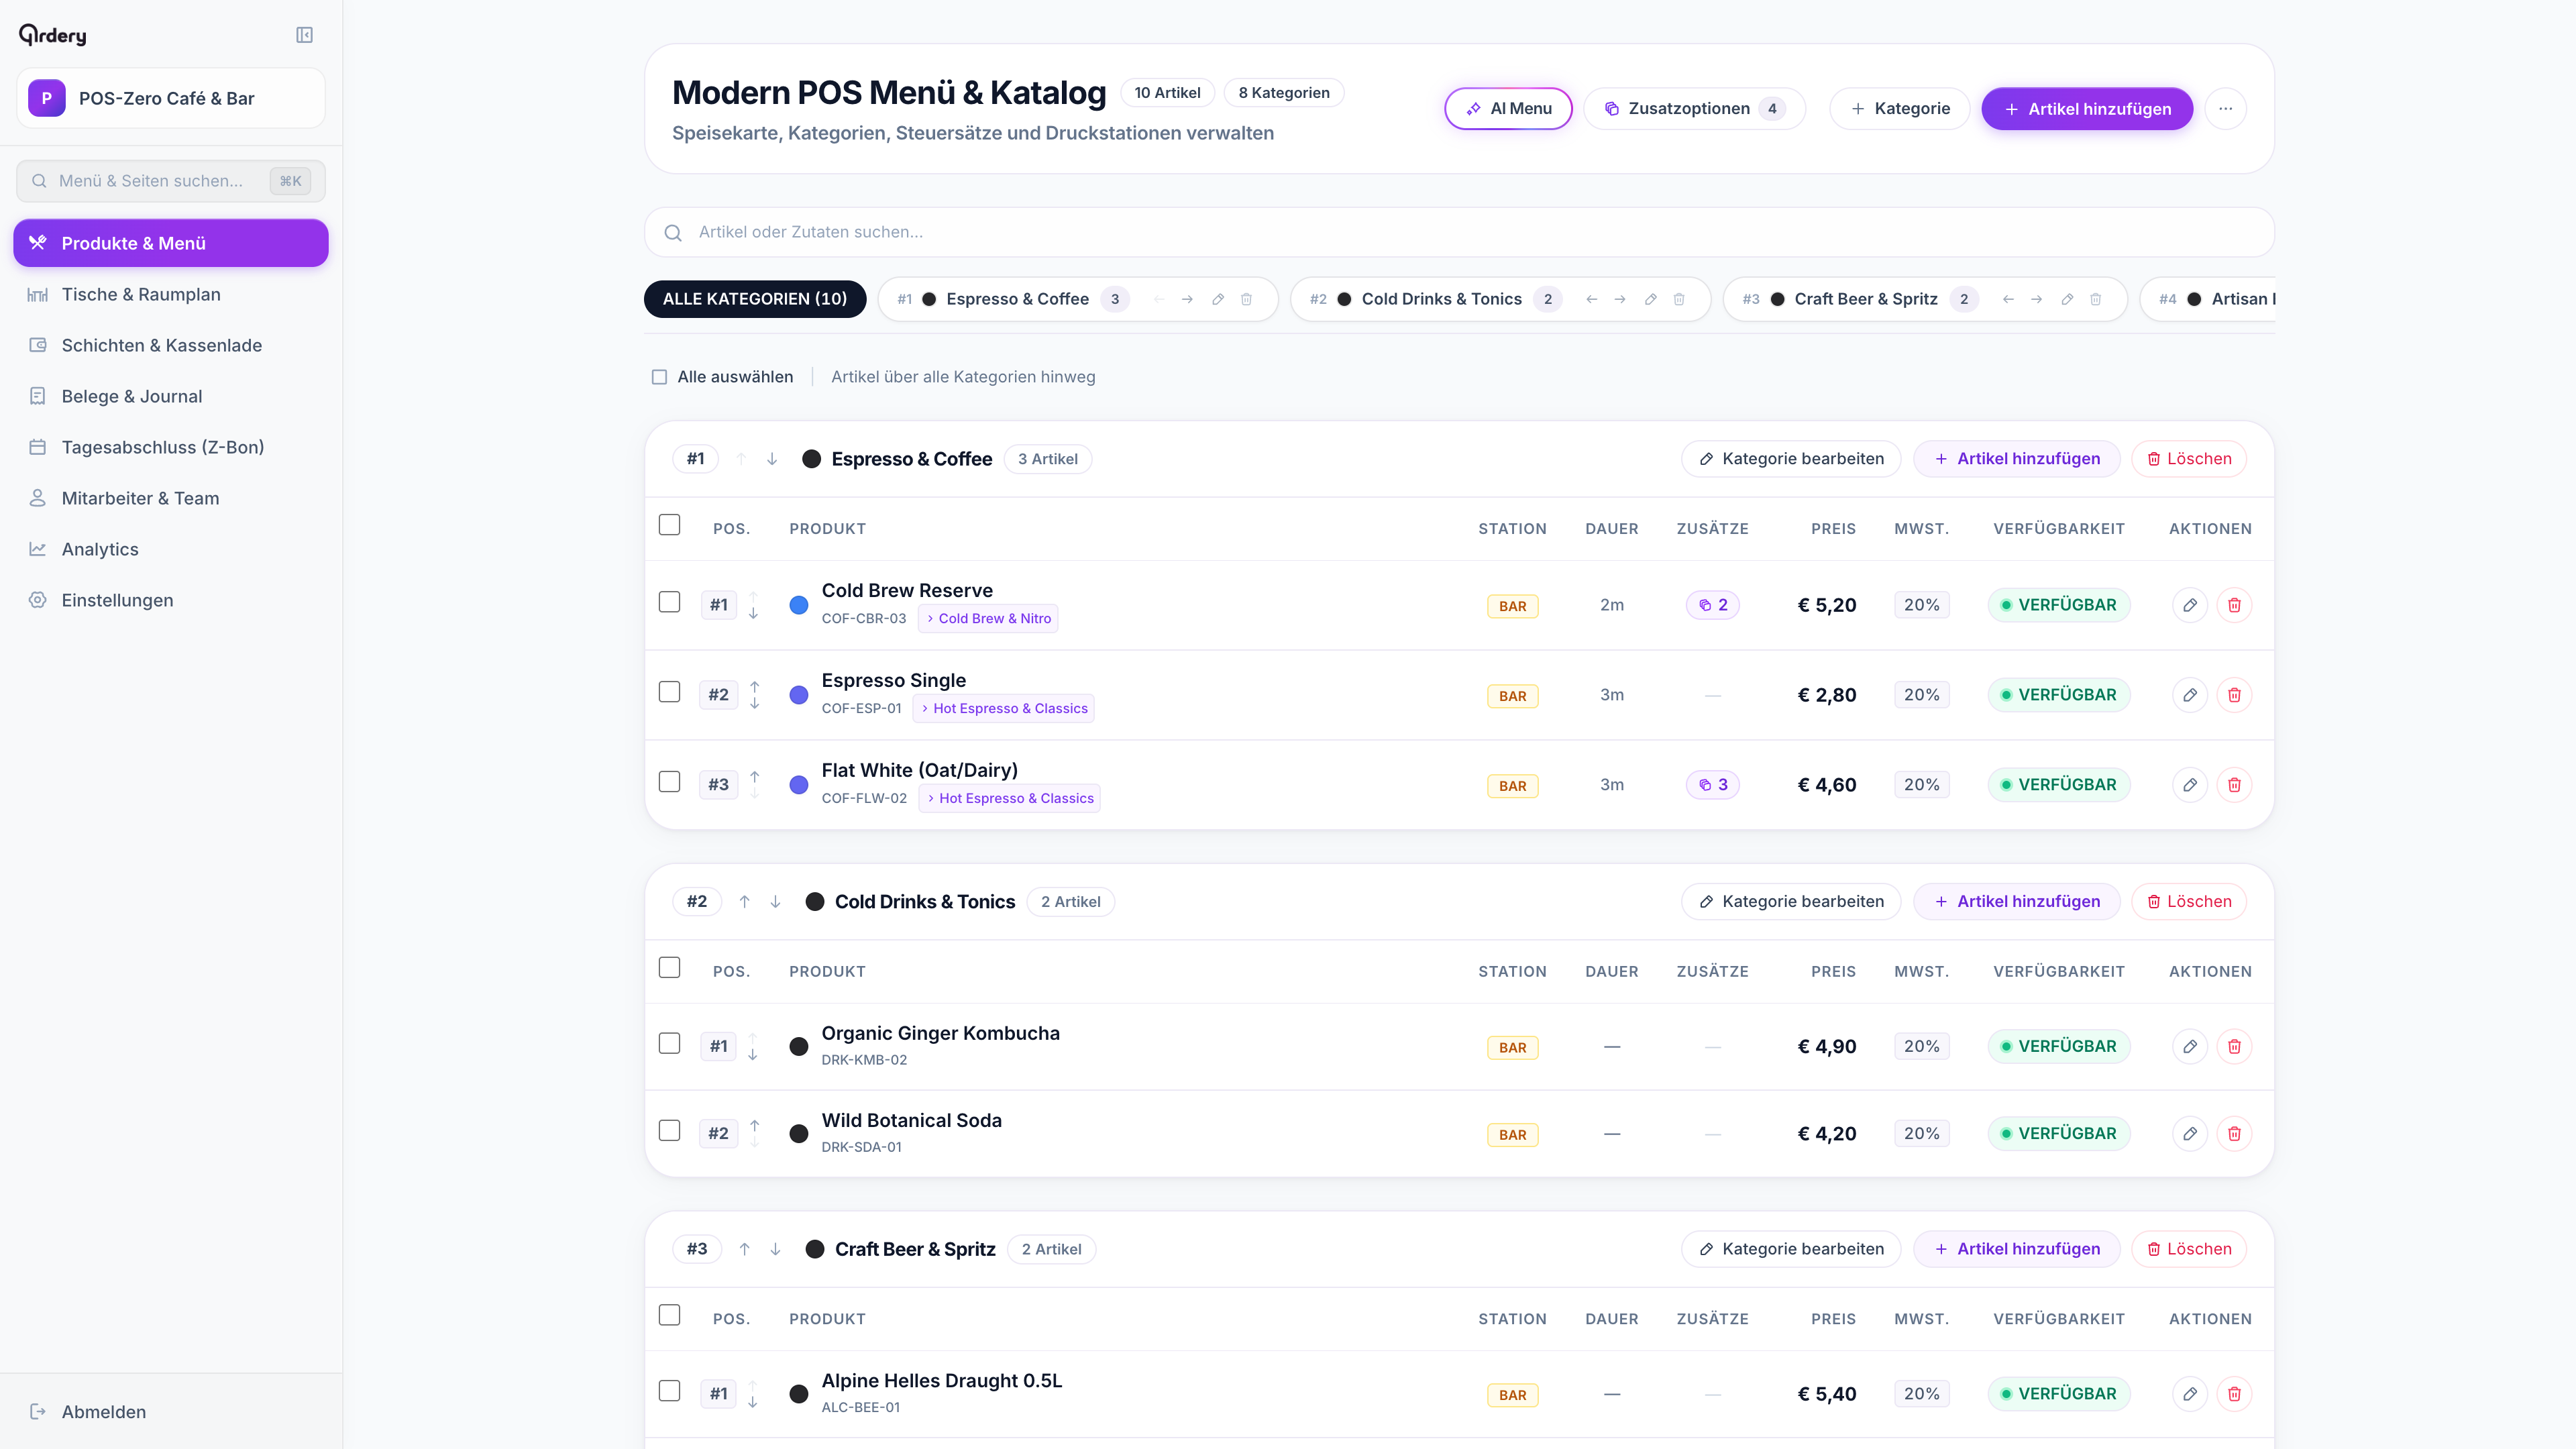Move Espresso & Coffee category down
Screen dimensions: 2576x1449
772,459
